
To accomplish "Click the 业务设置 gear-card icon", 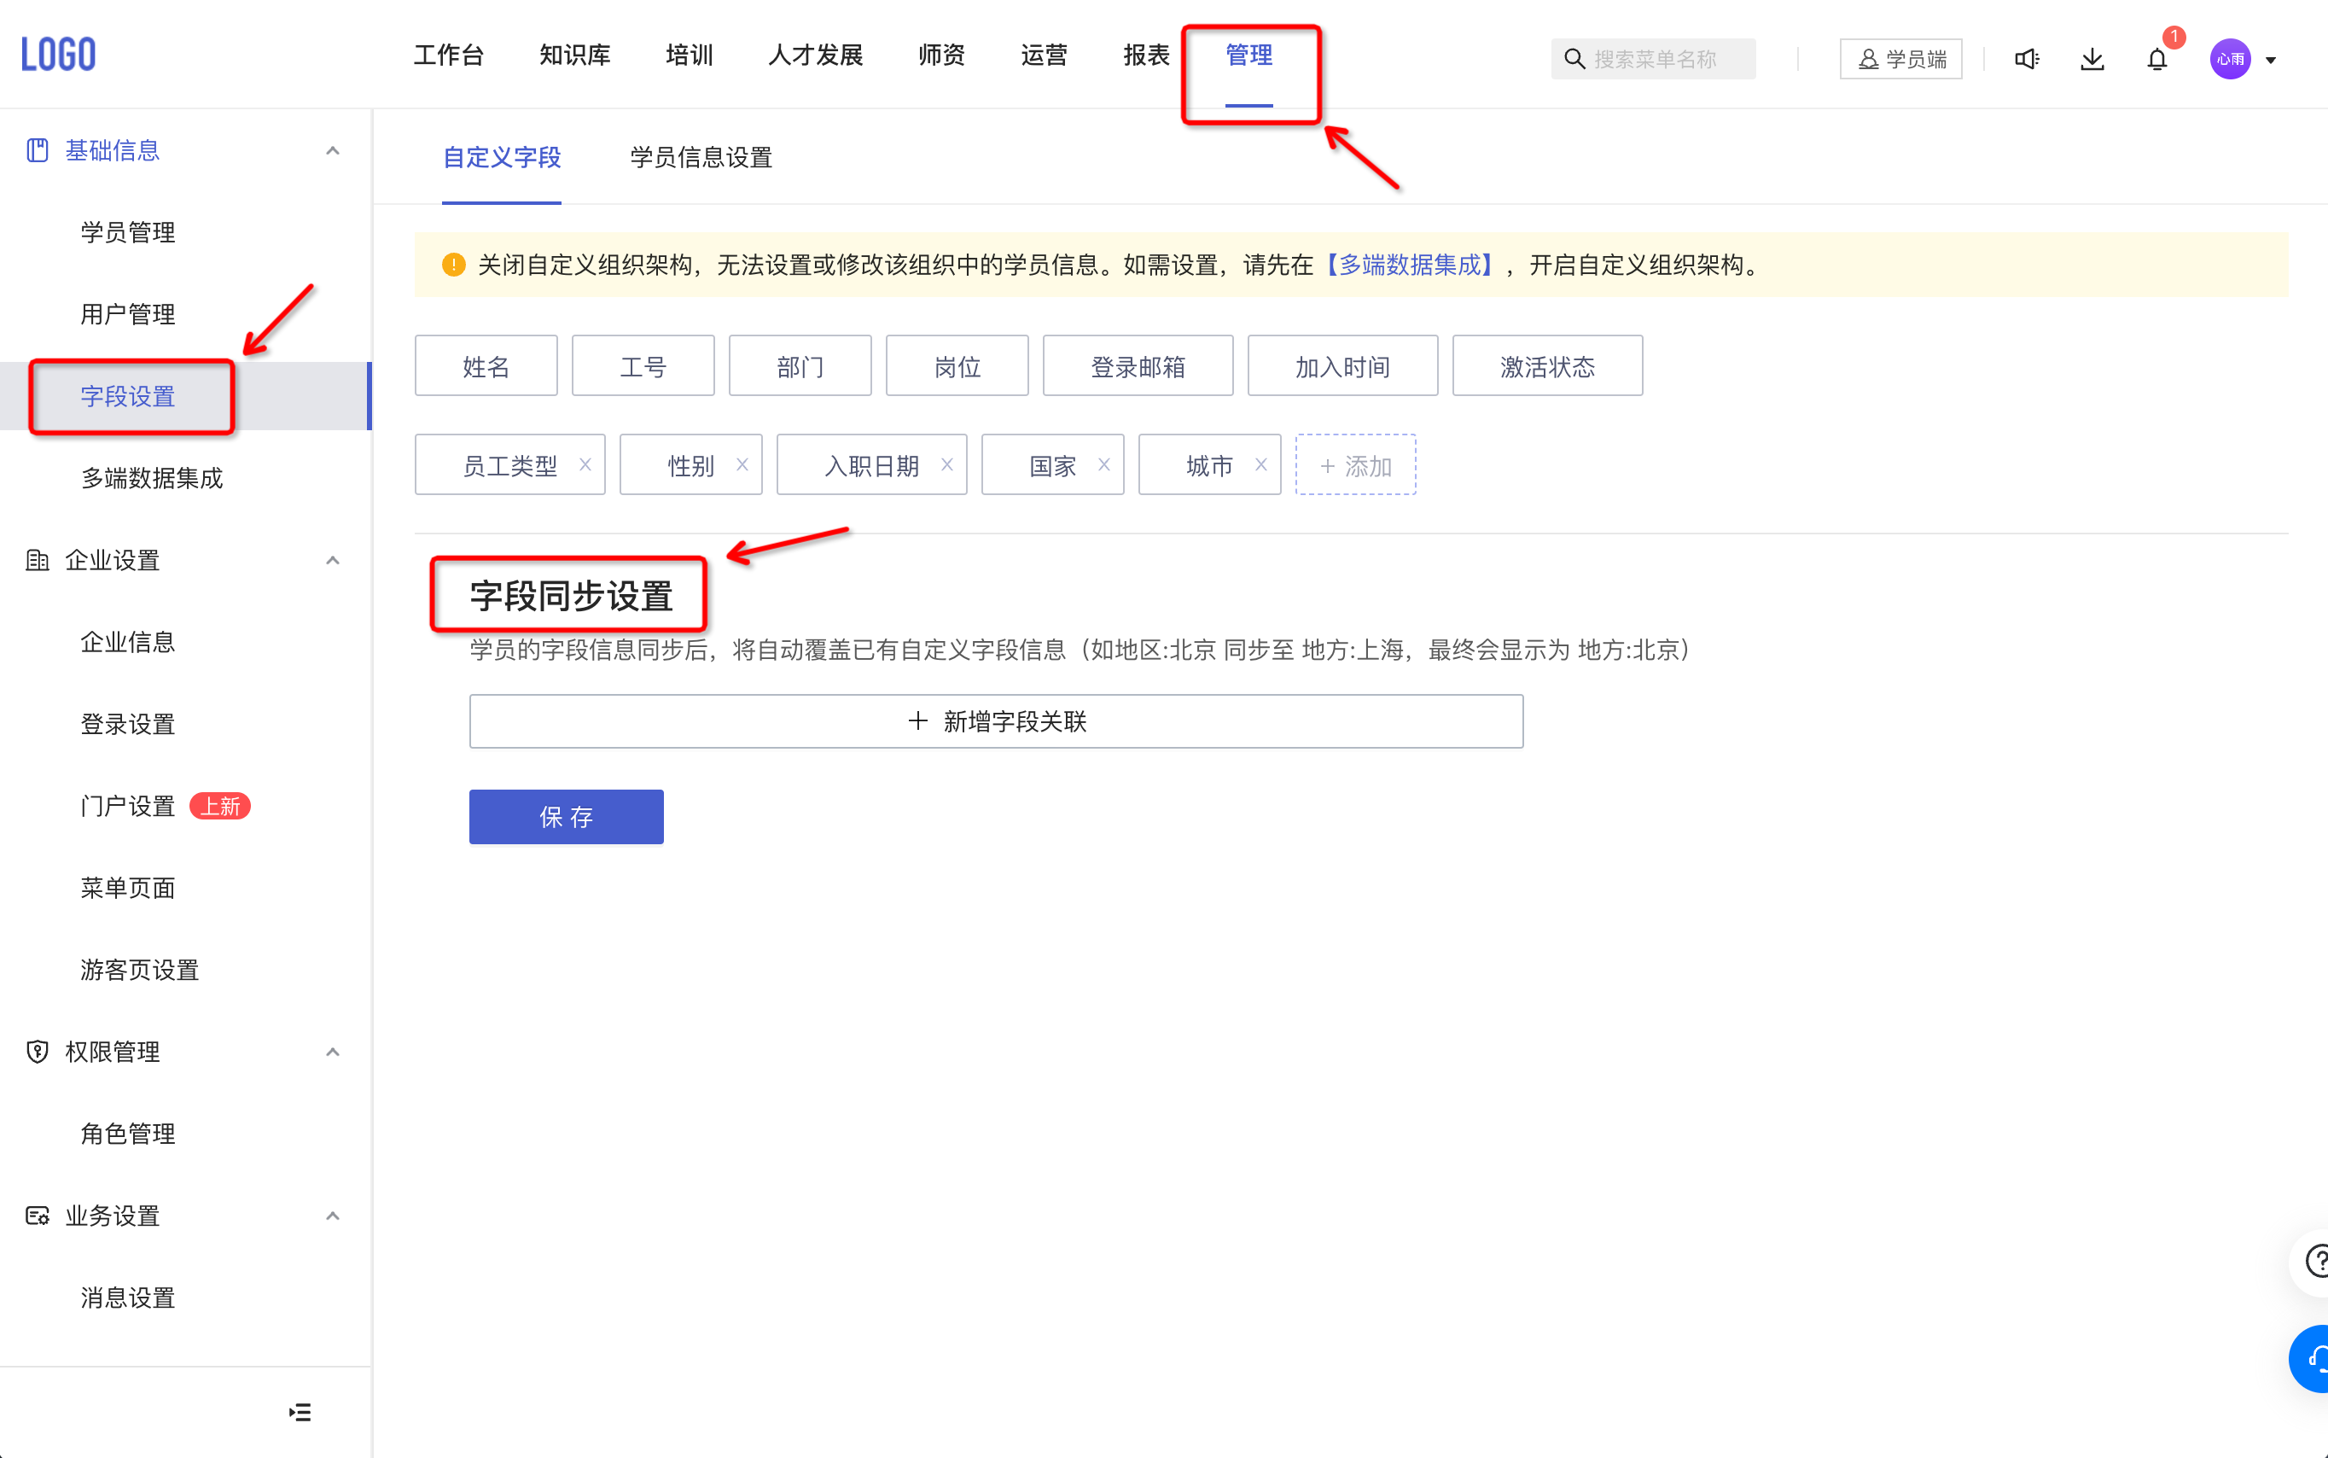I will click(37, 1216).
